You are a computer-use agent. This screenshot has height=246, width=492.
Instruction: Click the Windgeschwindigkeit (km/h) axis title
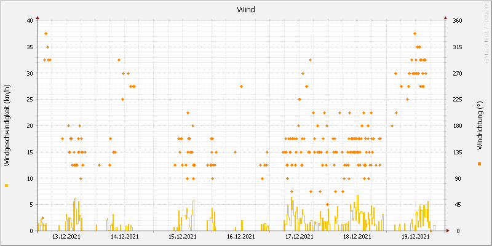point(7,125)
